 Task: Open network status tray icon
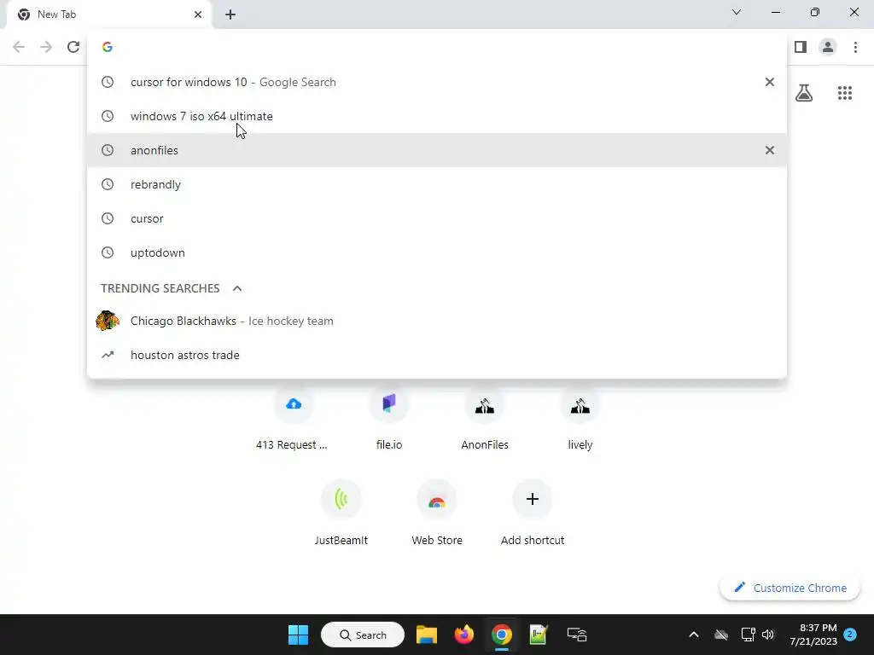tap(748, 635)
